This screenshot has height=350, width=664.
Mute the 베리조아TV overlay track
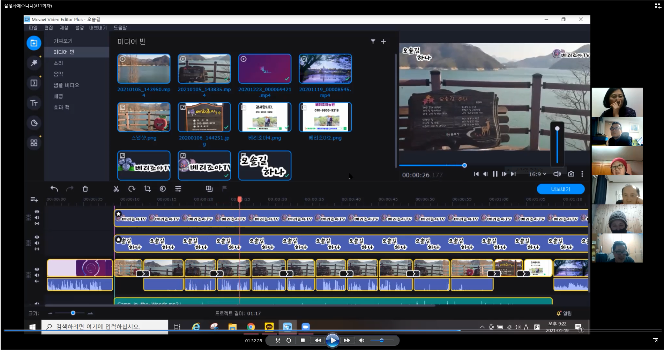coord(37,217)
